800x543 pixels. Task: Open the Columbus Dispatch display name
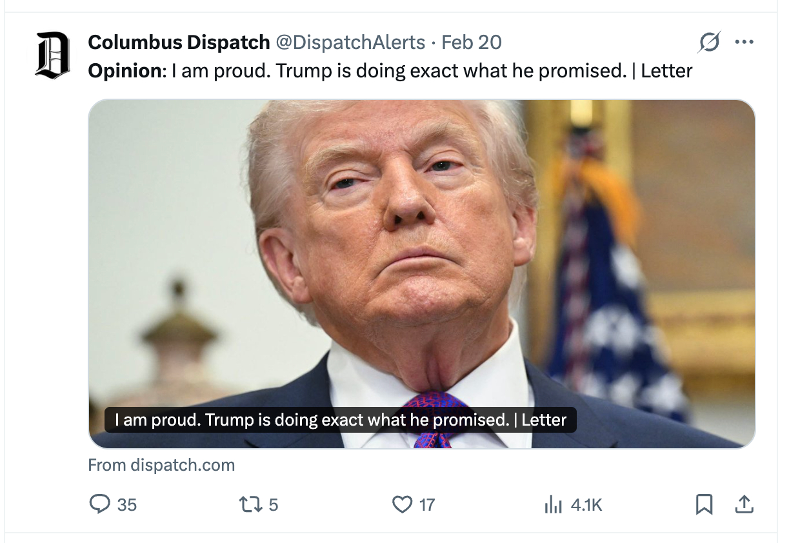pyautogui.click(x=179, y=43)
